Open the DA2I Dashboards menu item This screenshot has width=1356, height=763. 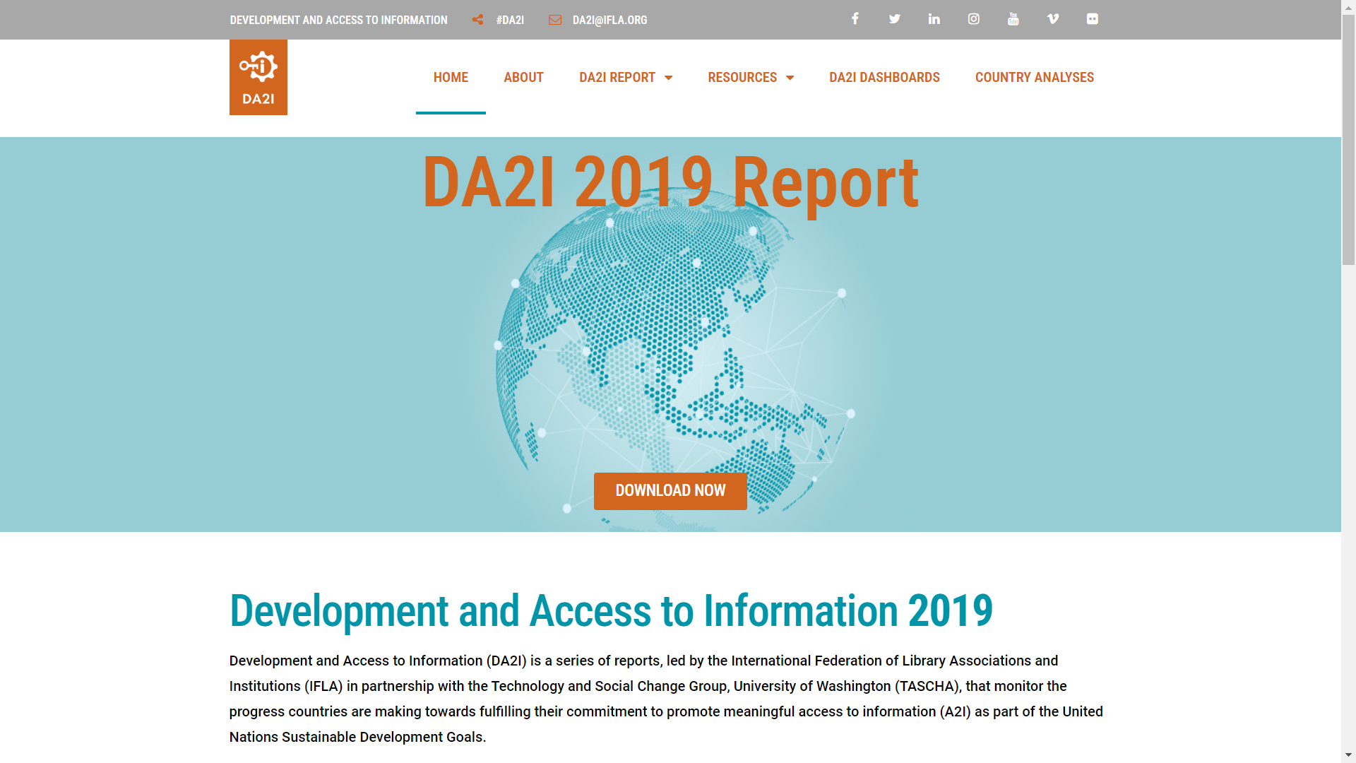pyautogui.click(x=884, y=78)
